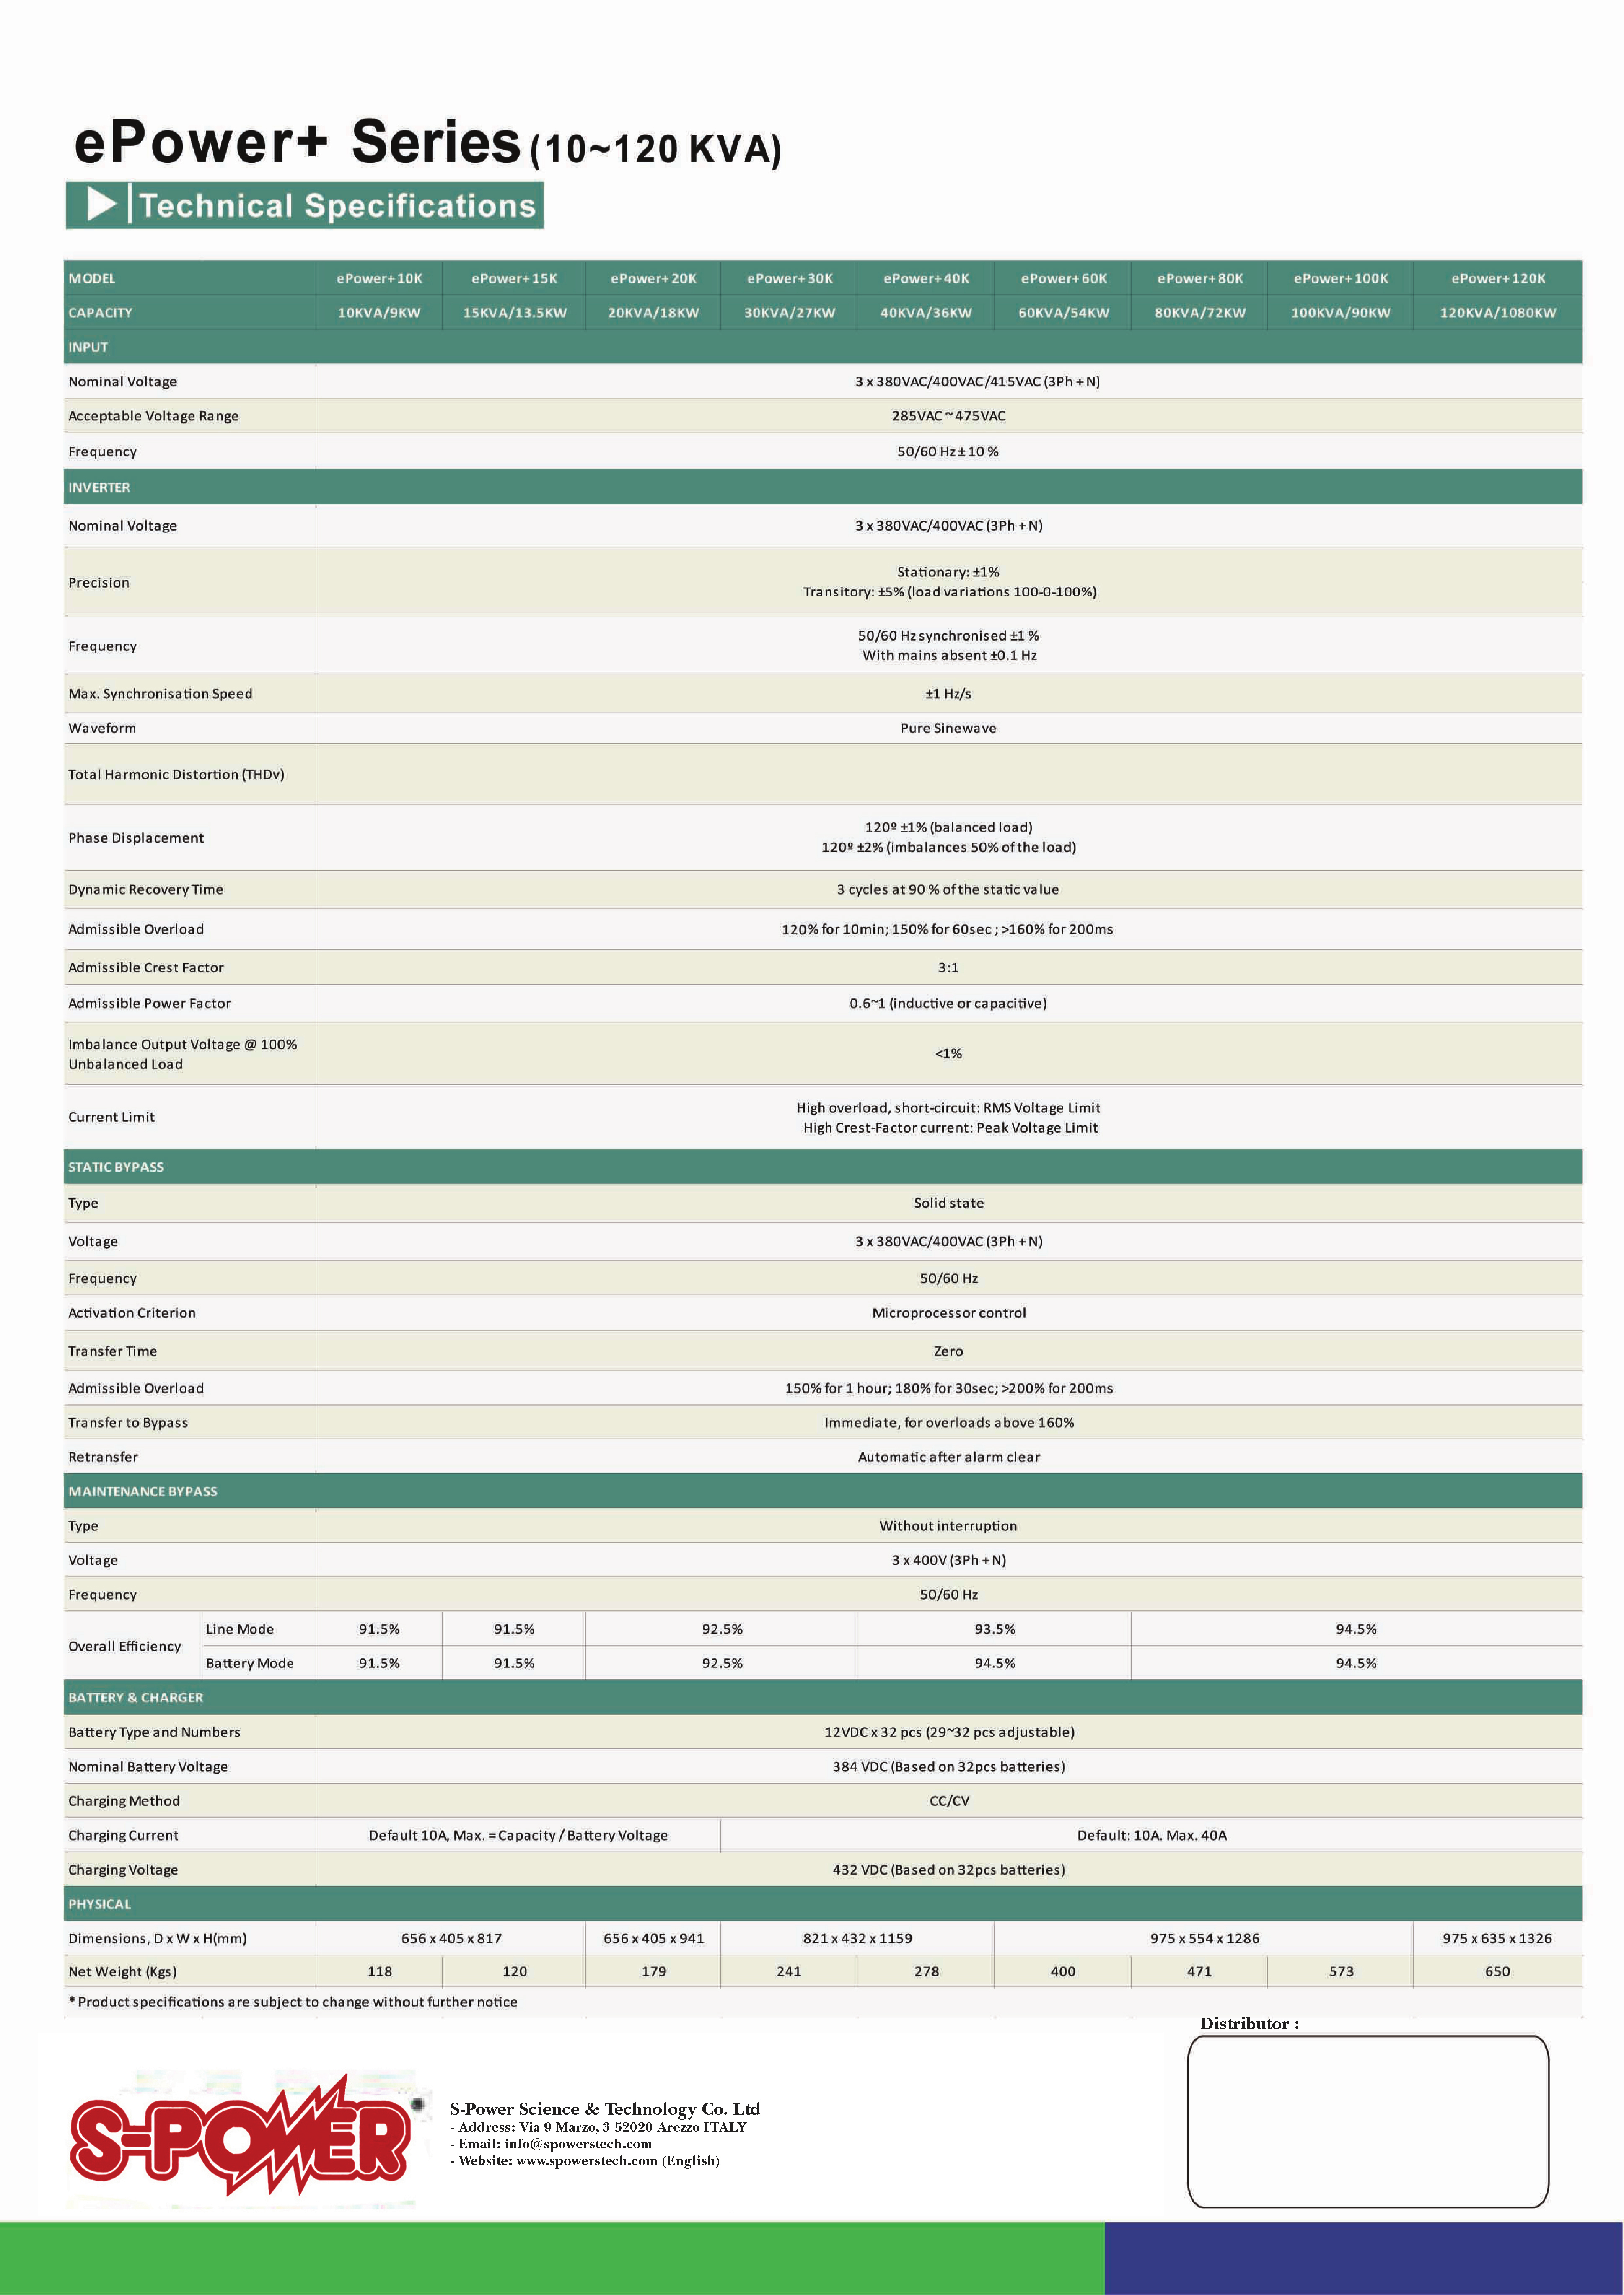Click the PHYSICAL section header
This screenshot has height=2295, width=1624.
pos(823,1904)
